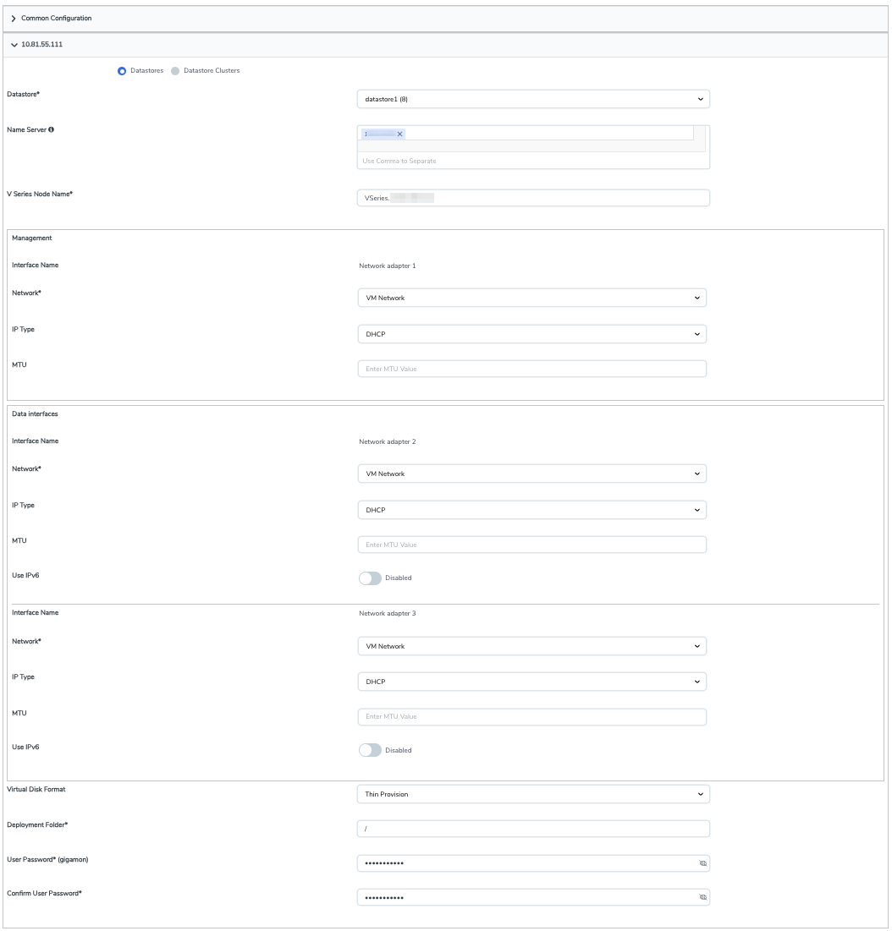
Task: Edit the V Series Node Name field
Action: click(533, 198)
